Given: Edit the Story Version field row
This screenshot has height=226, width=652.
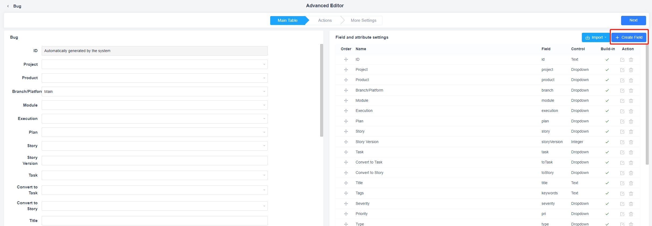Looking at the screenshot, I should [622, 142].
